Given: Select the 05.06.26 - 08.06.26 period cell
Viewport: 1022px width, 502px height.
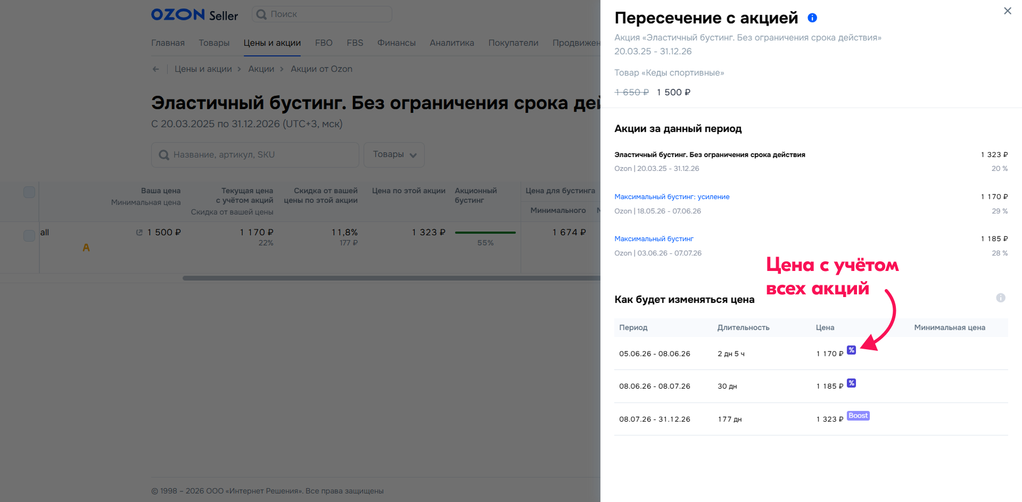Looking at the screenshot, I should (x=655, y=354).
